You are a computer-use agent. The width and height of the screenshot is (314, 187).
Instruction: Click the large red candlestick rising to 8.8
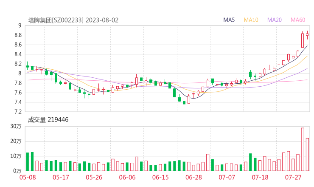click(x=303, y=40)
